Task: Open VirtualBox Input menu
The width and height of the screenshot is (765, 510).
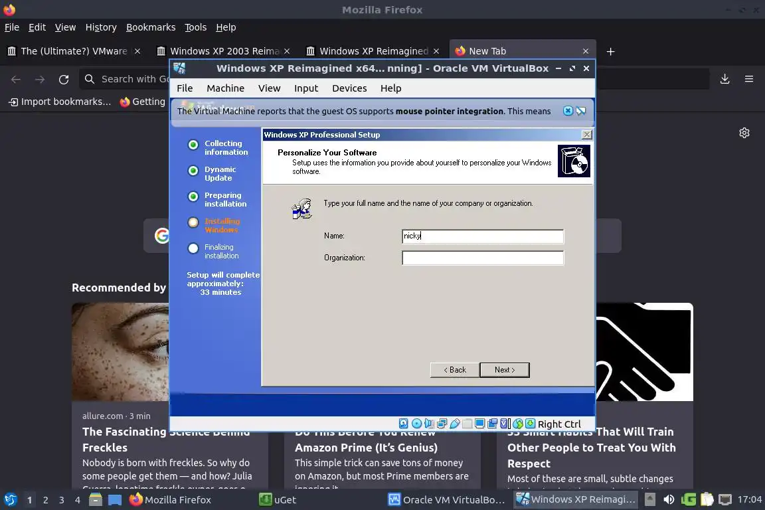Action: 306,88
